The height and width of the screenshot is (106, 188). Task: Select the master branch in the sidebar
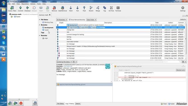(46, 30)
